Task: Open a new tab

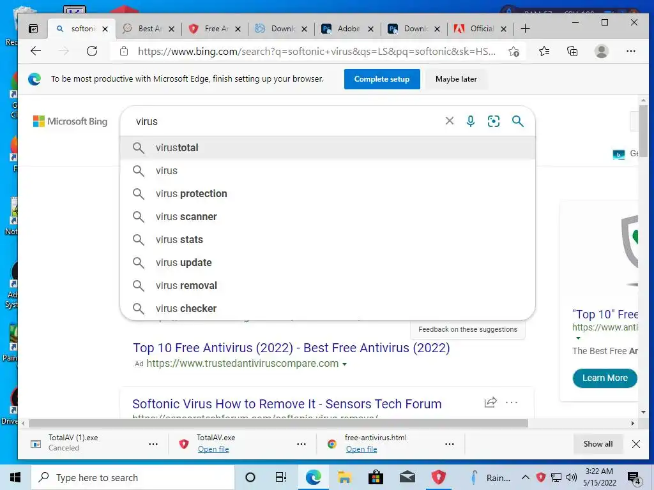Action: [x=526, y=29]
